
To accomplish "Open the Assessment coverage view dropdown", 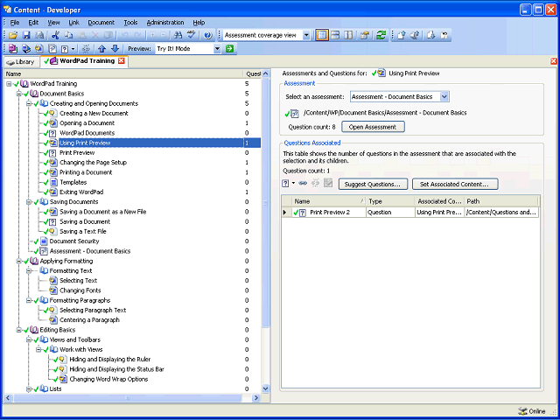I will click(306, 35).
